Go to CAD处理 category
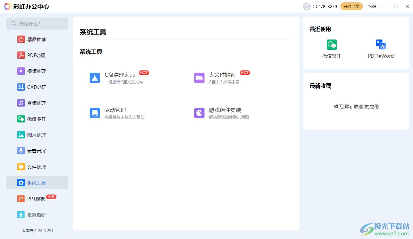 [37, 87]
